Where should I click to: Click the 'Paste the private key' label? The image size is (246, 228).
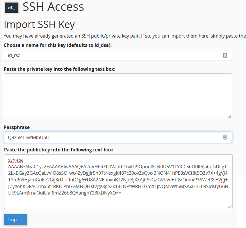tap(60, 69)
